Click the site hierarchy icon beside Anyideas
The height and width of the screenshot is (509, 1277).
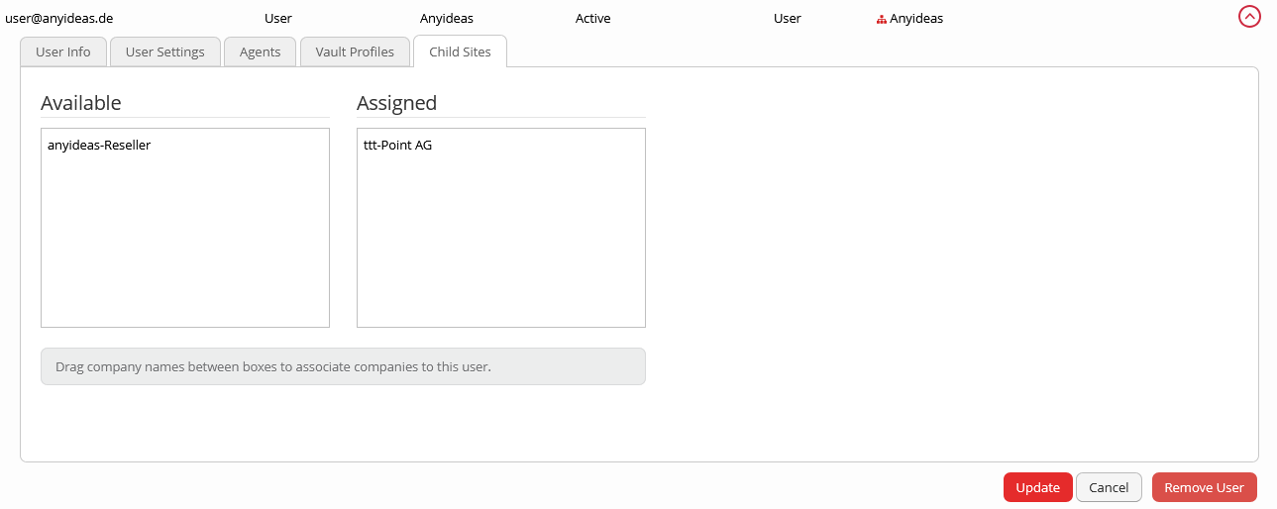pos(881,19)
